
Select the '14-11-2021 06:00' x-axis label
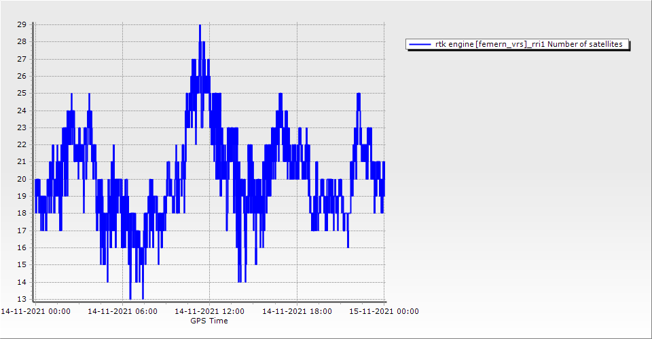(122, 311)
